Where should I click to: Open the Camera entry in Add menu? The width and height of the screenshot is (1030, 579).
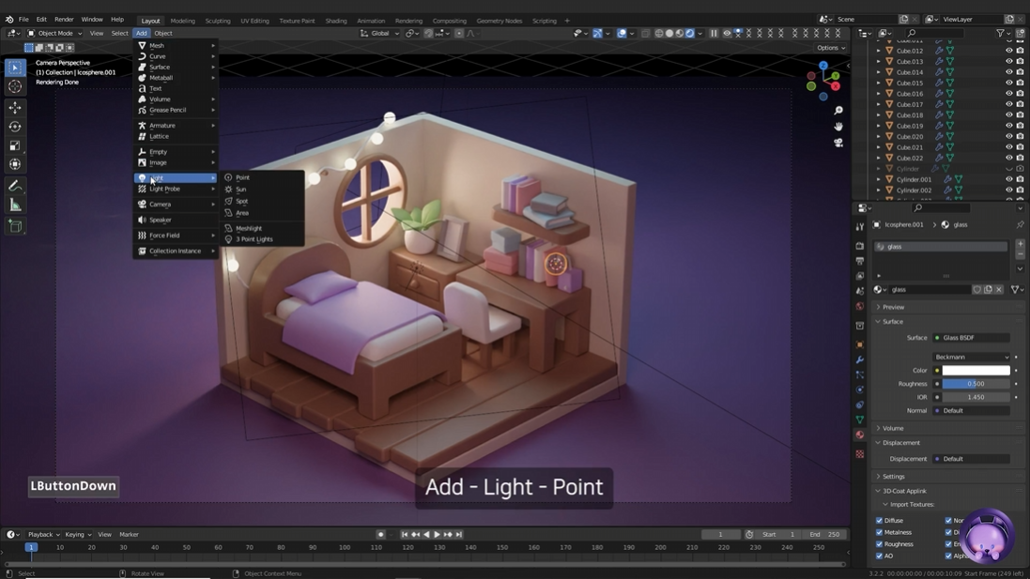tap(176, 205)
